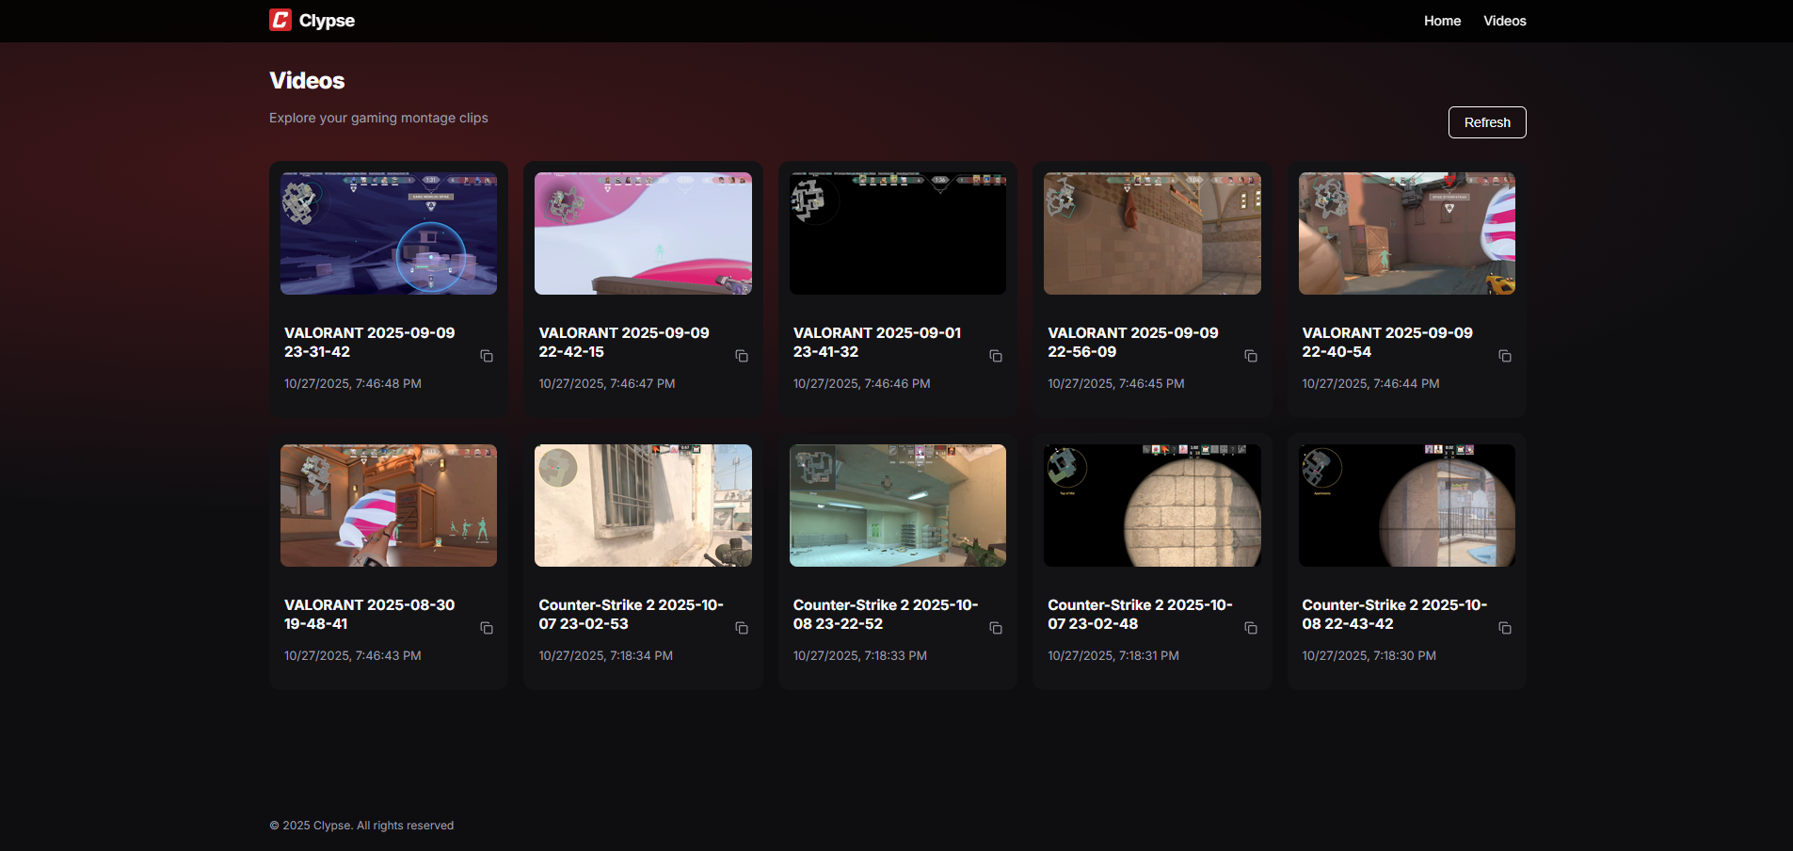Select title Counter-Strike 2 2025-10-08 23-22-52
1793x851 pixels.
886,615
